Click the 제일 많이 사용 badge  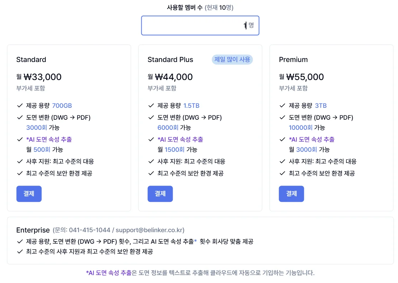click(232, 59)
